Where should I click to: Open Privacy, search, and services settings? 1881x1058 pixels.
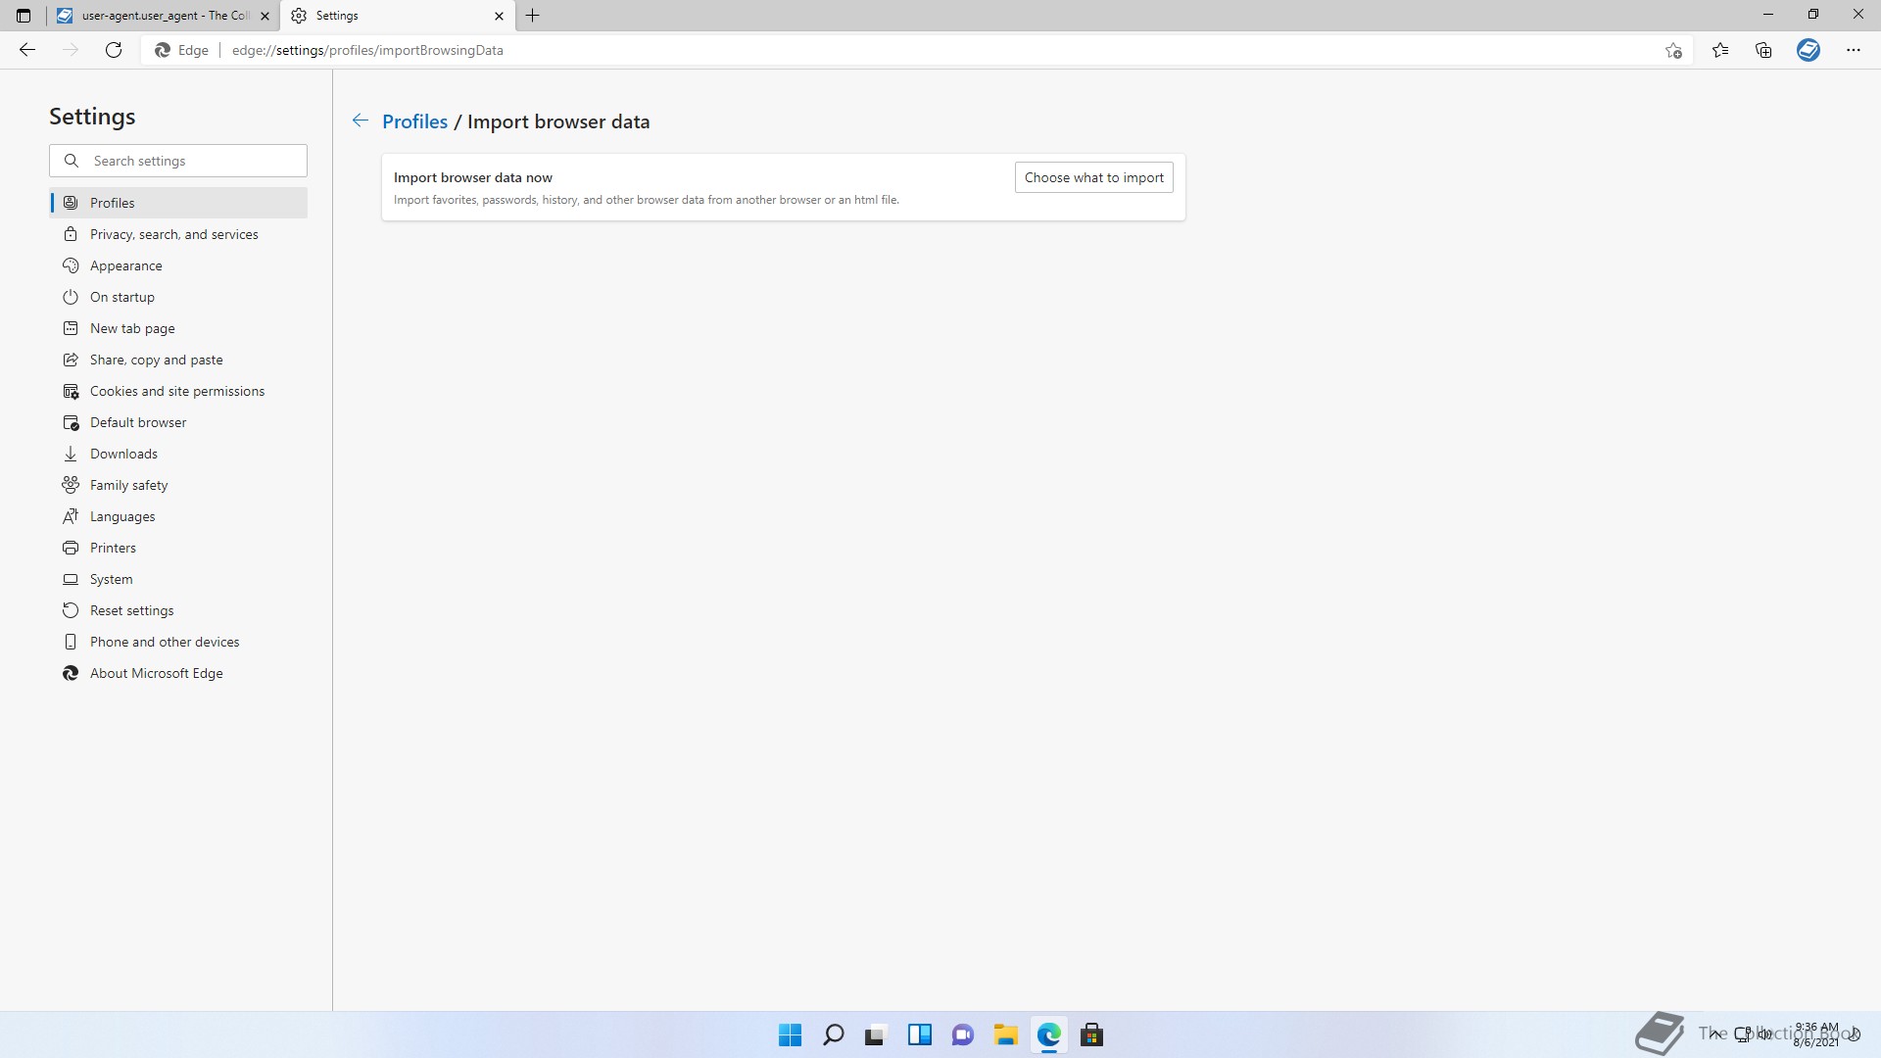(173, 234)
